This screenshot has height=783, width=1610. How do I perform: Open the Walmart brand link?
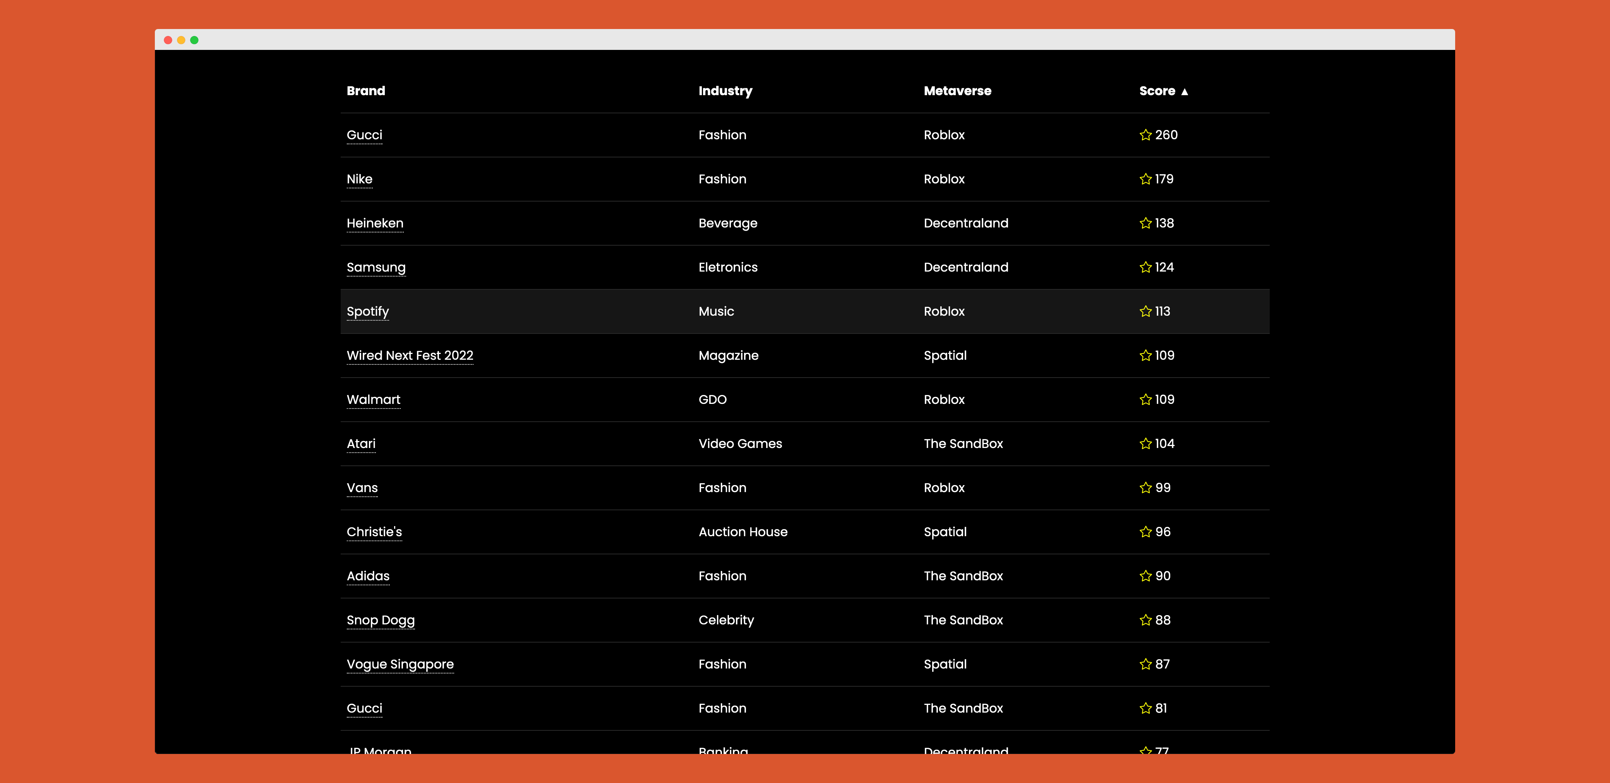[373, 400]
